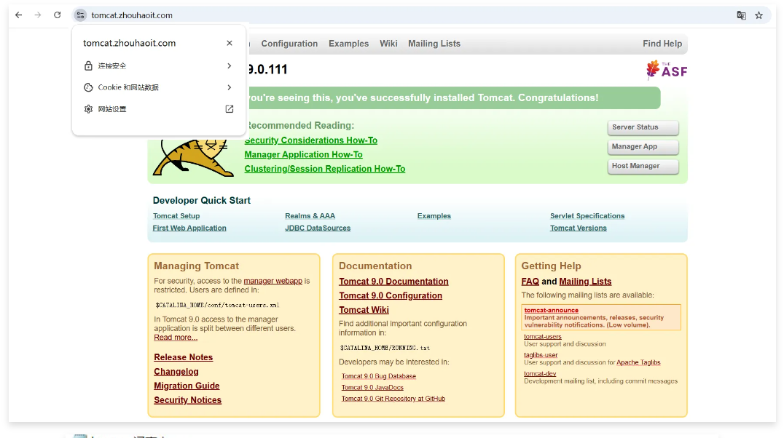Image resolution: width=784 pixels, height=438 pixels.
Task: Open the Tomcat 9.0 Documentation link
Action: (393, 282)
